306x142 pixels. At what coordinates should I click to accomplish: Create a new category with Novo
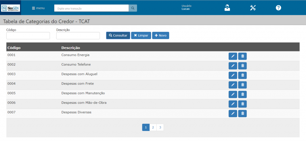click(160, 35)
